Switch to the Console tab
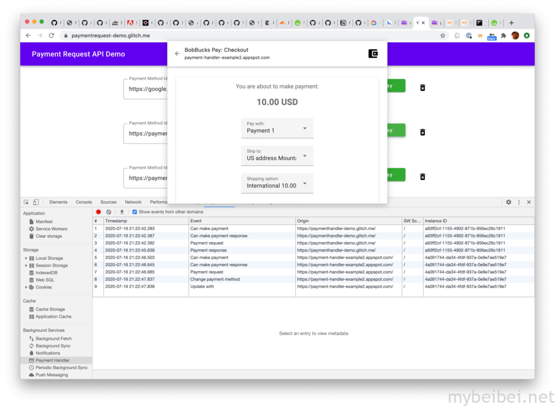This screenshot has height=406, width=555. tap(83, 202)
